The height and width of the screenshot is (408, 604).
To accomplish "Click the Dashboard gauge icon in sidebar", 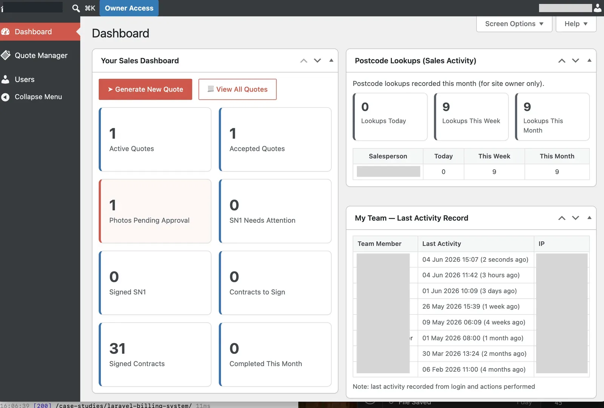I will coord(5,32).
